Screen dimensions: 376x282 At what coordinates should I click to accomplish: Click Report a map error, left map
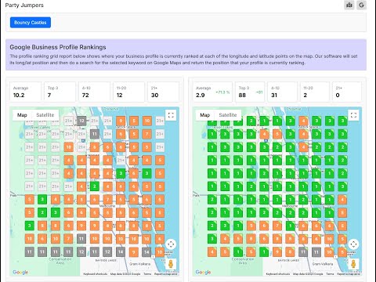click(166, 274)
